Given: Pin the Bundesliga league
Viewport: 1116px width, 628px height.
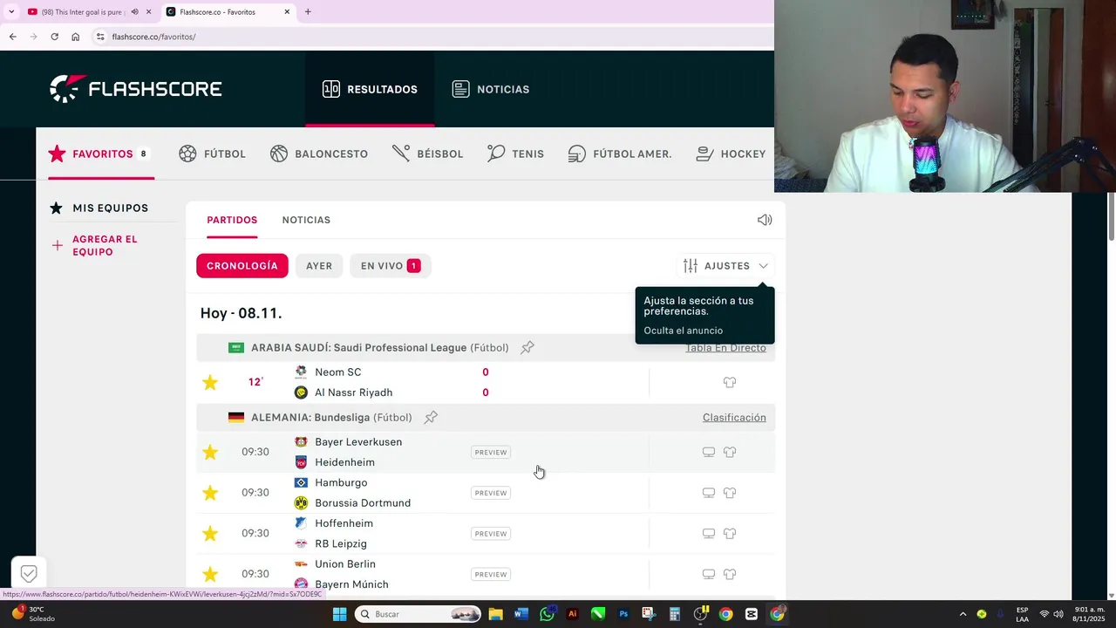Looking at the screenshot, I should (x=431, y=417).
